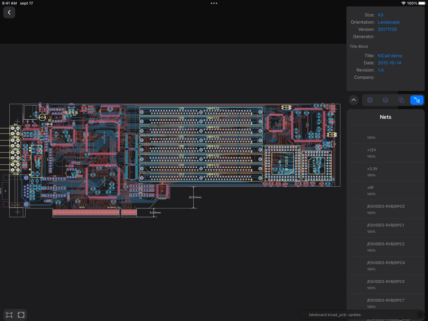Viewport: 428px width, 321px height.
Task: Click the zoom to fit icon
Action: [9, 315]
